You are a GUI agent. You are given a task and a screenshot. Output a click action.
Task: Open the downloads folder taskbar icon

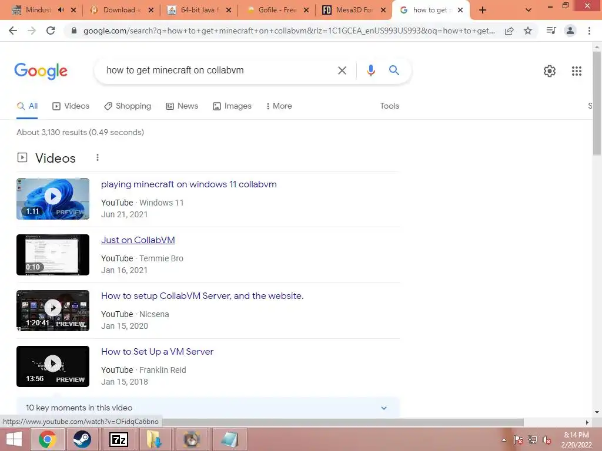(x=155, y=439)
